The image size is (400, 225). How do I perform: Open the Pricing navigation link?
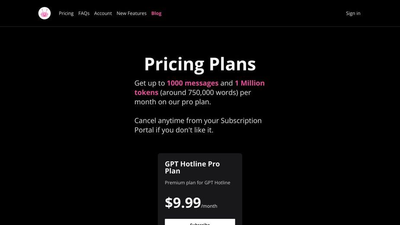tap(66, 13)
